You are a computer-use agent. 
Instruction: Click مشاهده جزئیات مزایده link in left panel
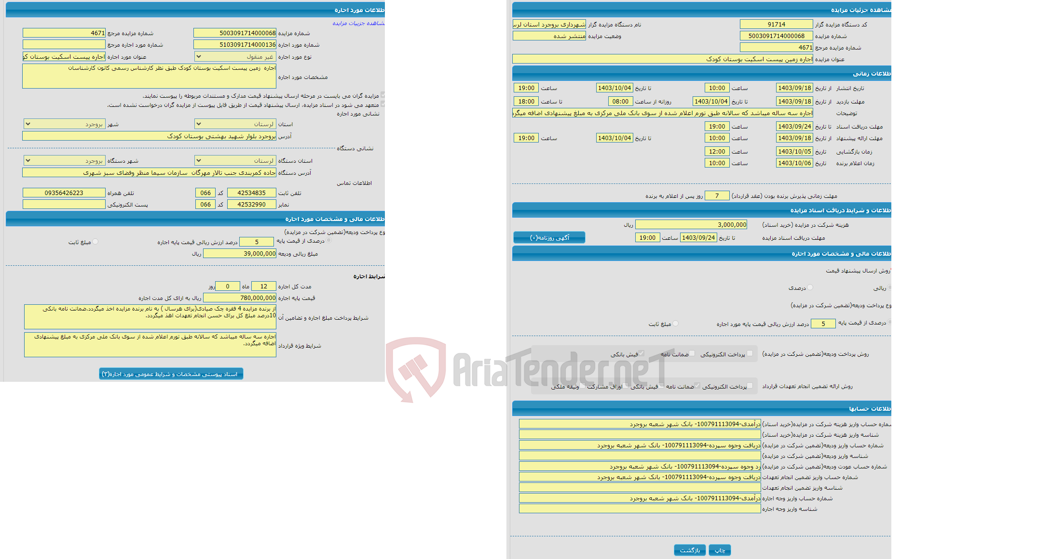pos(358,21)
